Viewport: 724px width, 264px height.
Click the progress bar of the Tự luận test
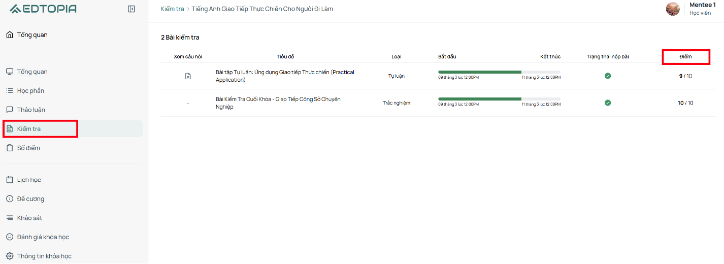[499, 72]
